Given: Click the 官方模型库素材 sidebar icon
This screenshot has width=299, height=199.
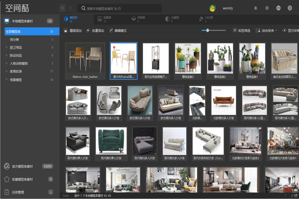Looking at the screenshot, I should [6, 166].
